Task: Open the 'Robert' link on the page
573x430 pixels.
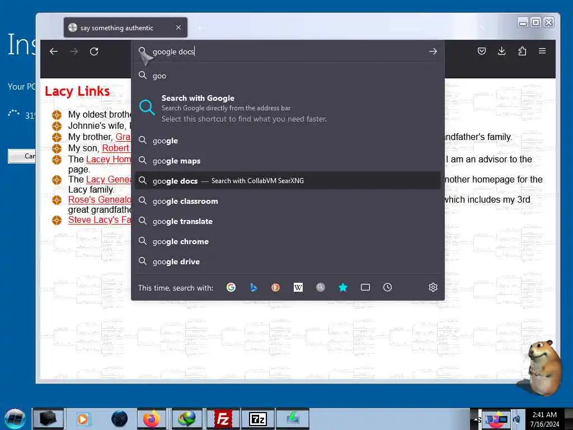Action: coord(115,148)
